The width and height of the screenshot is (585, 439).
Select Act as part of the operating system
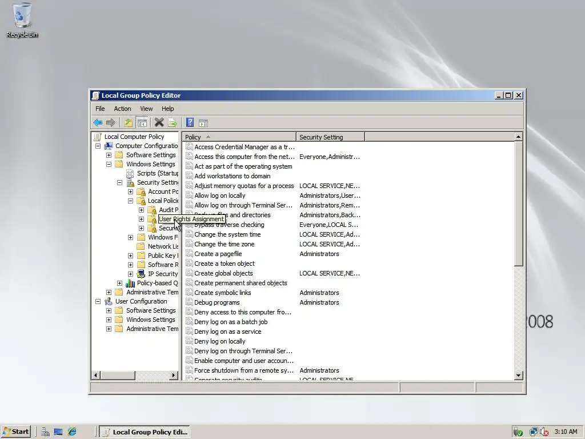click(243, 166)
